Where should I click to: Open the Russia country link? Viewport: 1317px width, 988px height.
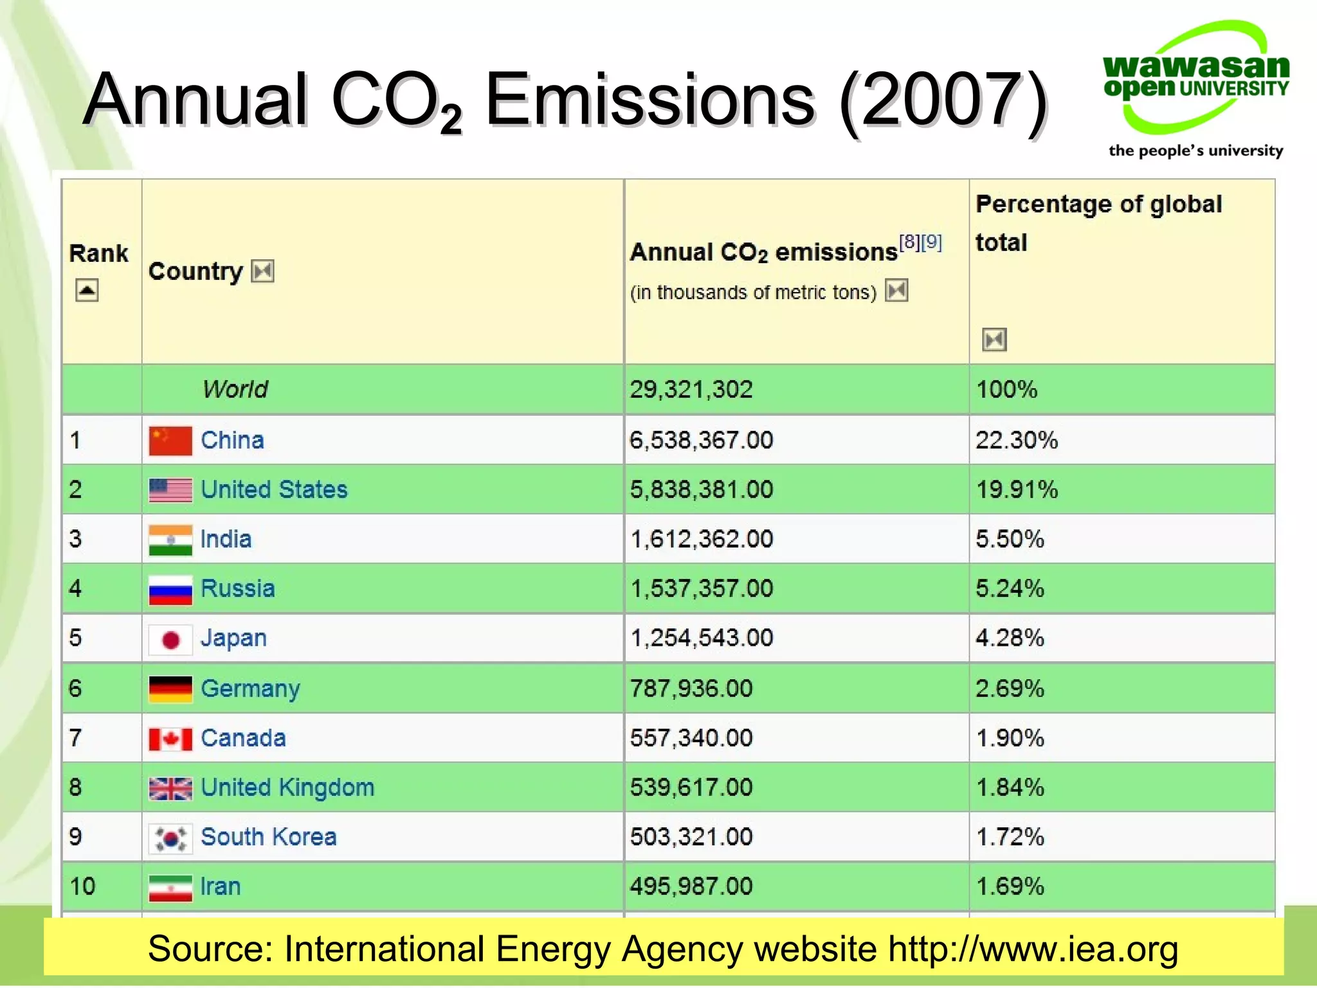[237, 589]
